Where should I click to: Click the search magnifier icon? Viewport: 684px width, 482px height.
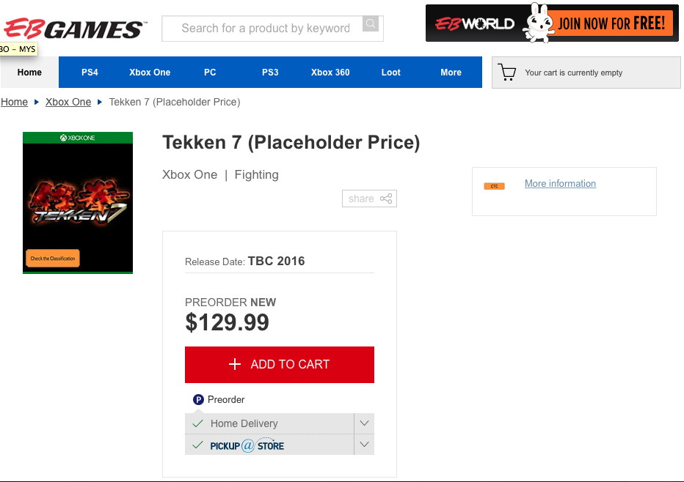371,24
